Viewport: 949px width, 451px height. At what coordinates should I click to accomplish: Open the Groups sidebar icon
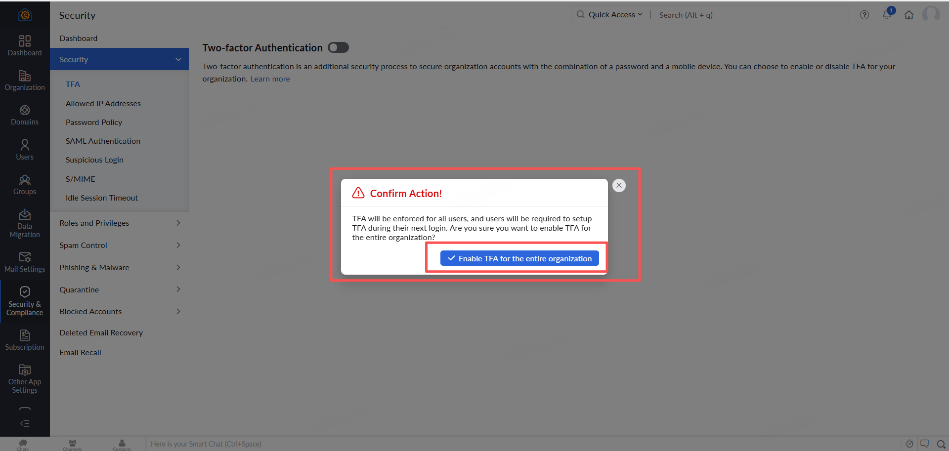click(25, 185)
